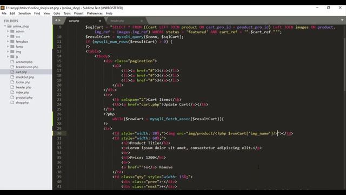This screenshot has width=346, height=195.
Task: Open product.php from the sidebar
Action: pos(24,97)
